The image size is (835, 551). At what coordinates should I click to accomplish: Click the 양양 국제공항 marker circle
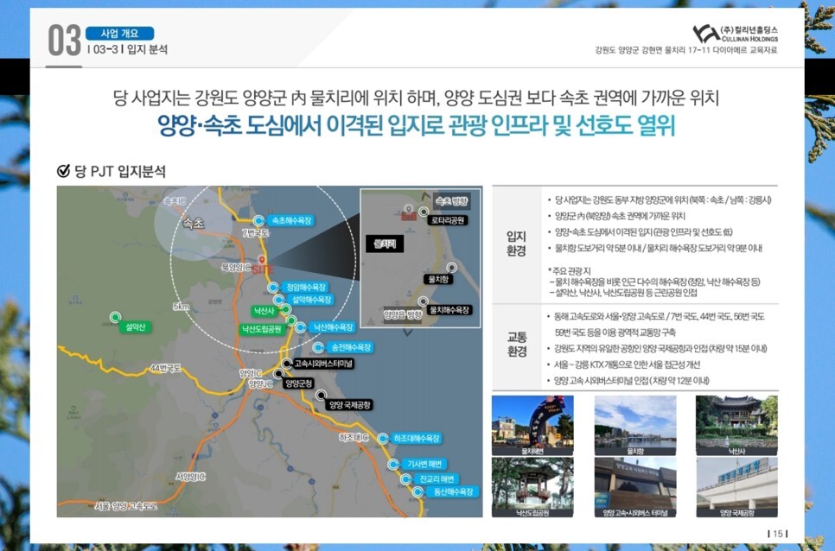coord(321,395)
